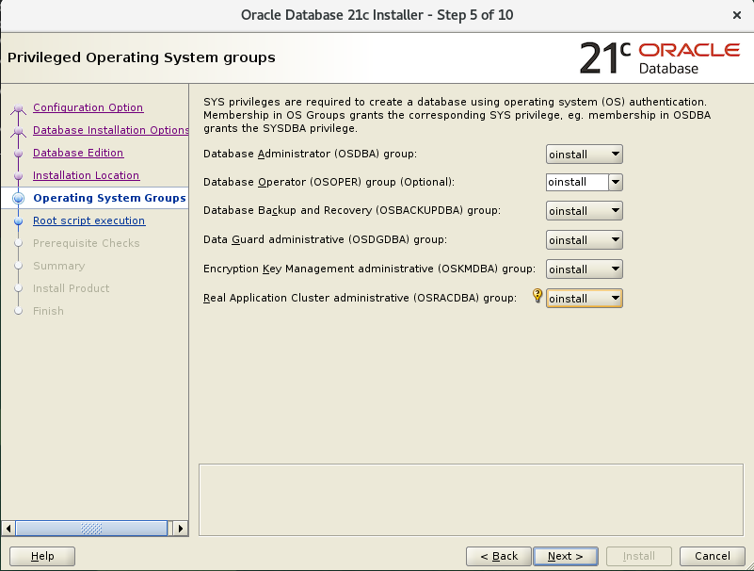Image resolution: width=754 pixels, height=571 pixels.
Task: Open the Database Administrator (OSDBA) group dropdown
Action: [x=585, y=155]
